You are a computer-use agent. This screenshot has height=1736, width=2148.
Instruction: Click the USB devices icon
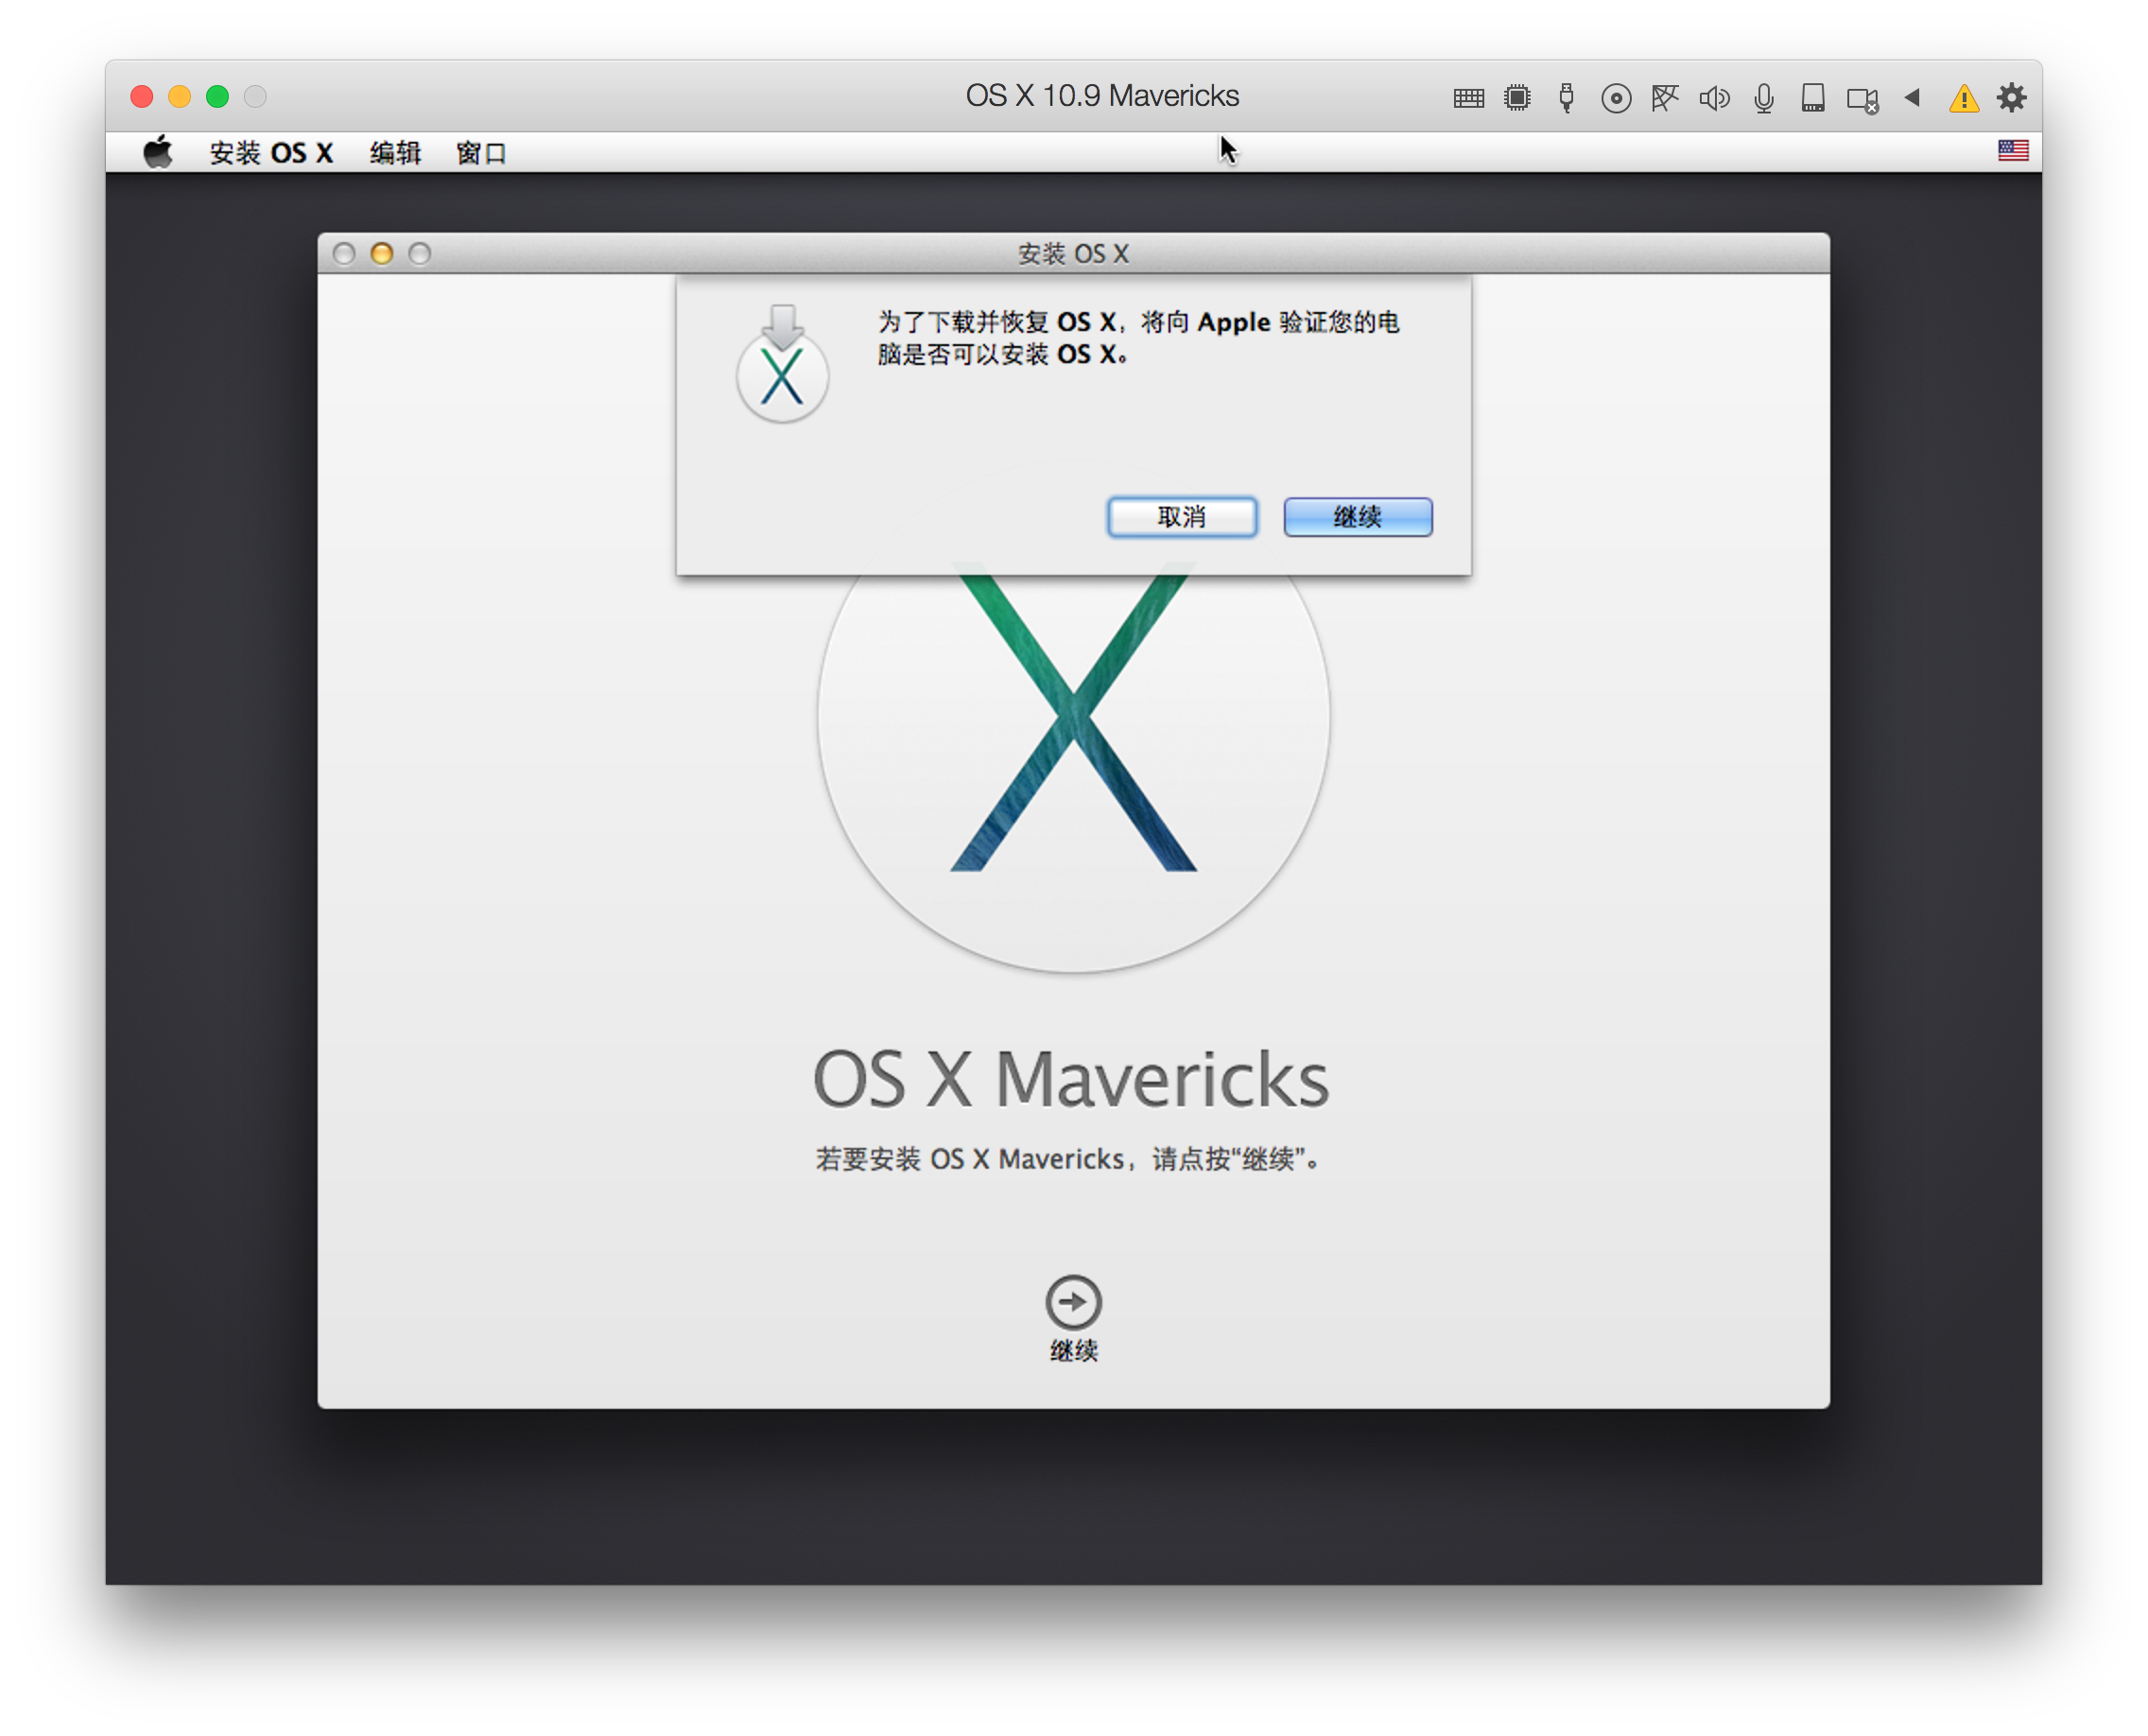1566,98
